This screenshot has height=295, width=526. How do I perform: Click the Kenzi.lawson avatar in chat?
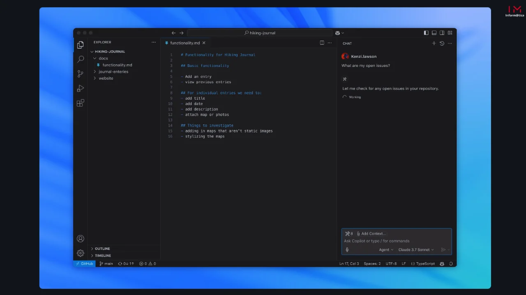coord(345,56)
